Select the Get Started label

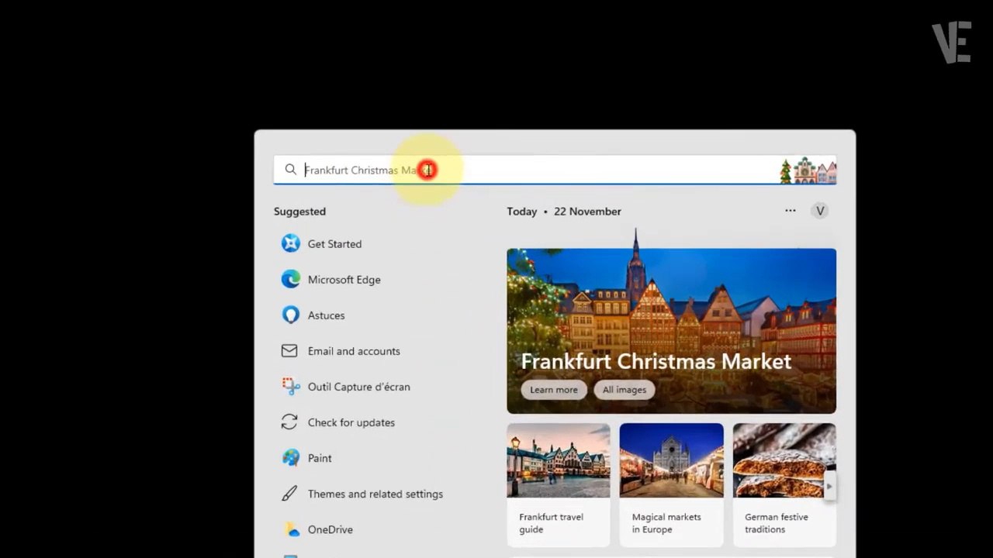pyautogui.click(x=334, y=243)
